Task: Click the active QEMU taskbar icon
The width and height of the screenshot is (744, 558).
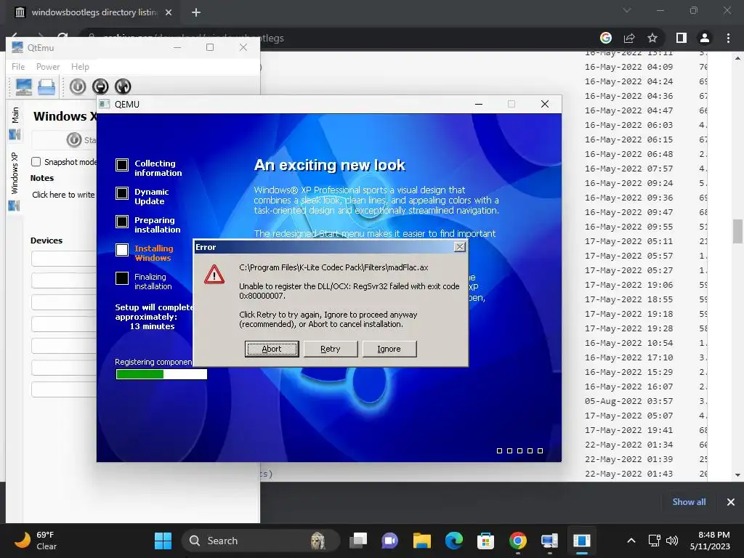Action: click(x=581, y=541)
